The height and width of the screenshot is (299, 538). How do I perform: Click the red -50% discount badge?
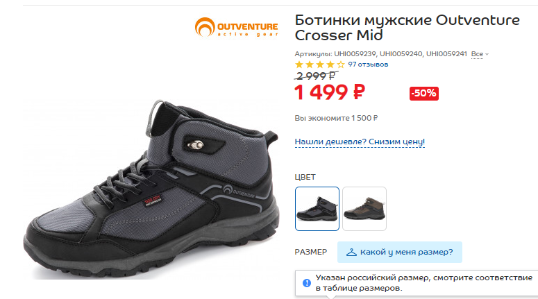tap(424, 93)
